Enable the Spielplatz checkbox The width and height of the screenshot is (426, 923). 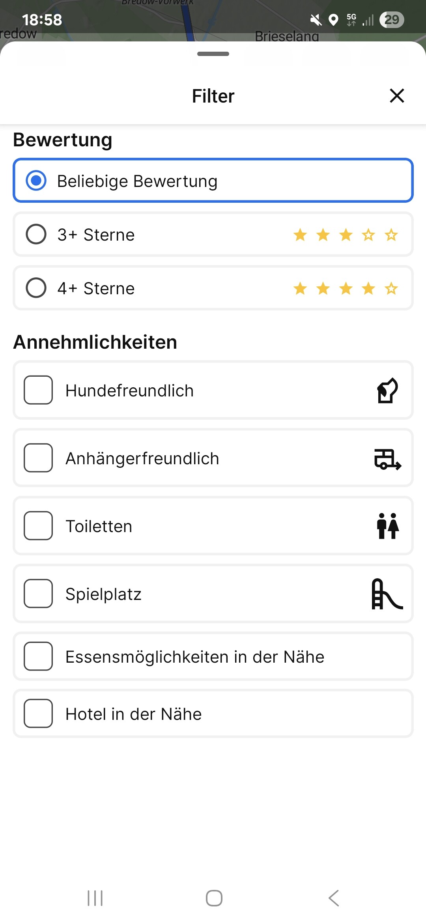coord(38,594)
